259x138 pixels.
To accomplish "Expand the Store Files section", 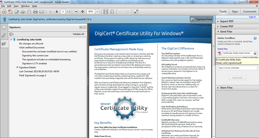I will point(237,88).
